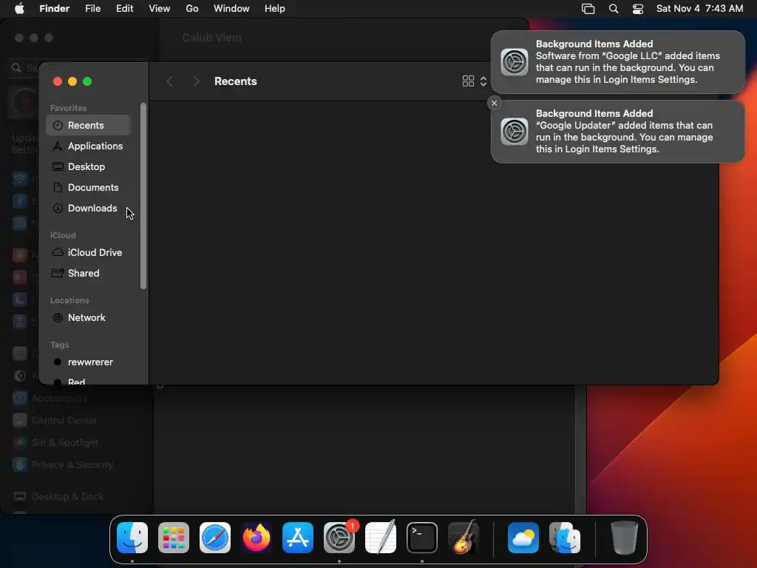This screenshot has width=757, height=568.
Task: Launch Safari from the Dock
Action: [215, 538]
